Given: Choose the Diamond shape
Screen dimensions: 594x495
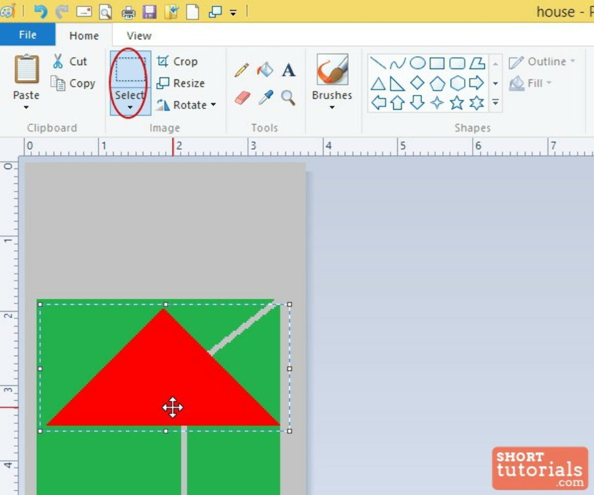Looking at the screenshot, I should coord(418,83).
